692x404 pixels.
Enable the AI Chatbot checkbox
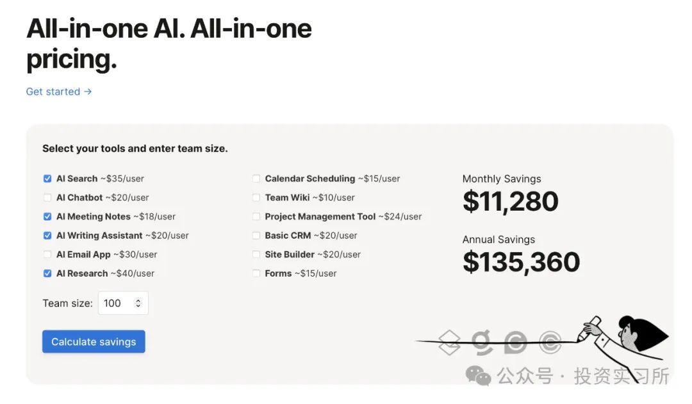pos(47,198)
